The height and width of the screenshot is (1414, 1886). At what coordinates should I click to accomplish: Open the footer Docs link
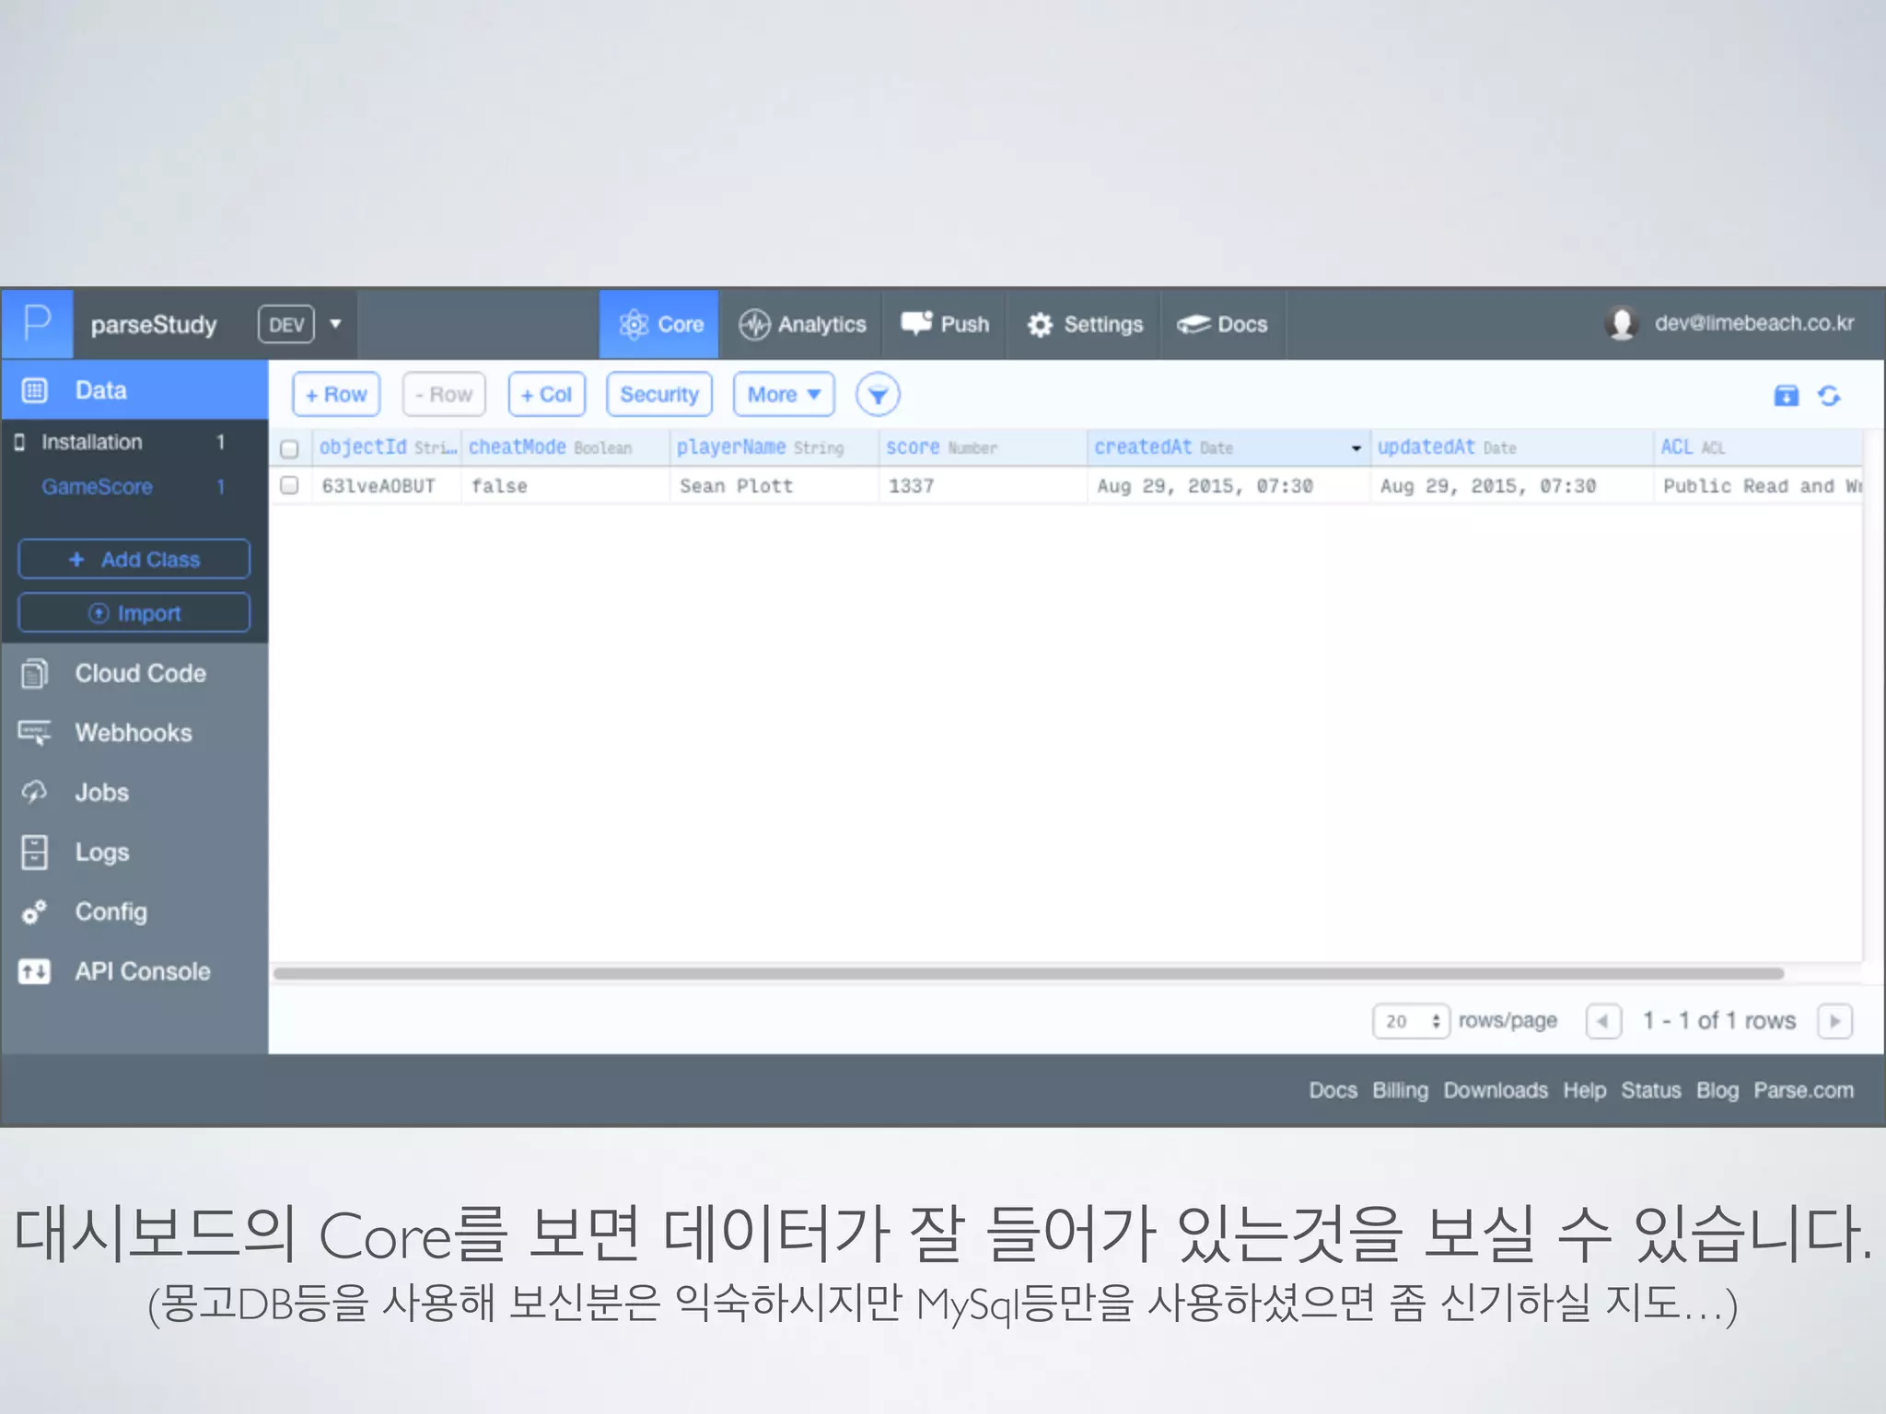point(1333,1090)
